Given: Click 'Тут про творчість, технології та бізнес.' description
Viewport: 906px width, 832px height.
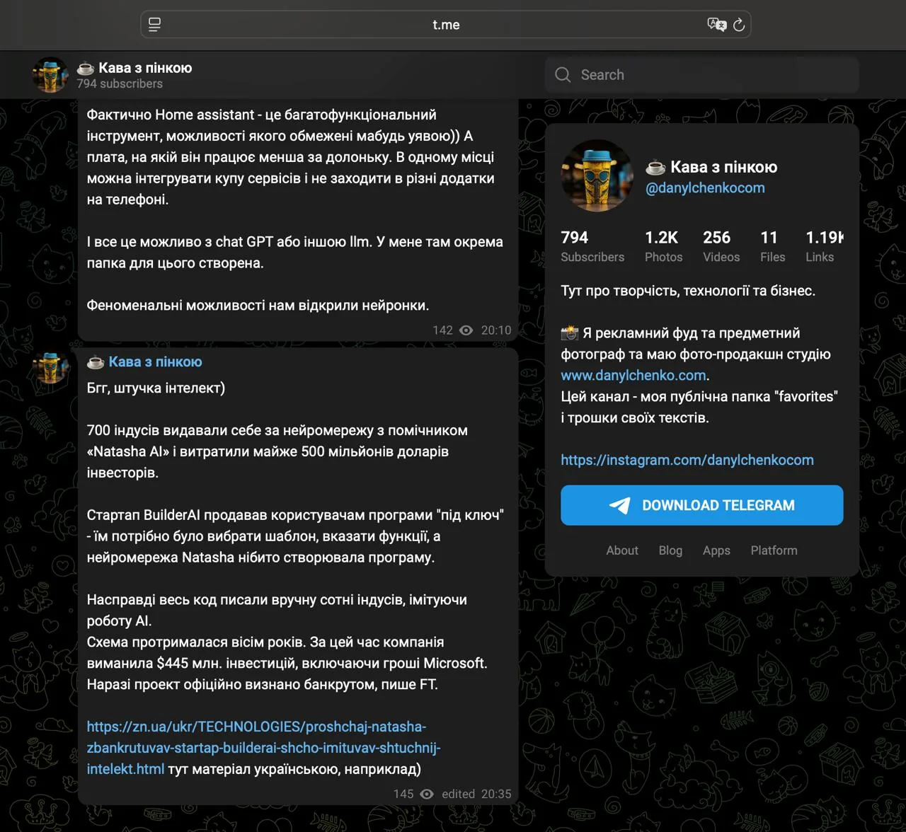Looking at the screenshot, I should [x=688, y=291].
